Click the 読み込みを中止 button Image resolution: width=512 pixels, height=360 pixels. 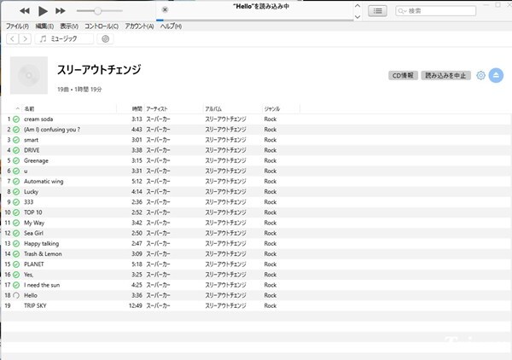[445, 76]
